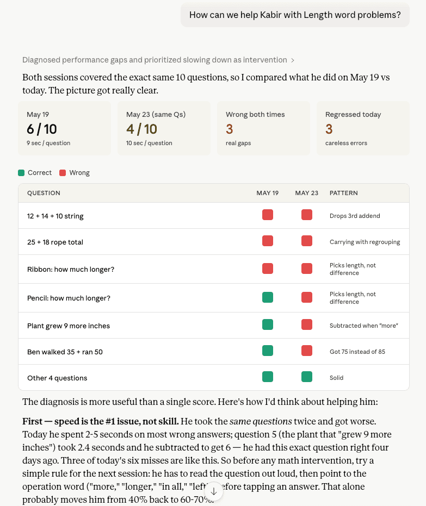Expand the diagnosed performance gaps reasoning chevron
Image resolution: width=426 pixels, height=506 pixels.
tap(293, 60)
